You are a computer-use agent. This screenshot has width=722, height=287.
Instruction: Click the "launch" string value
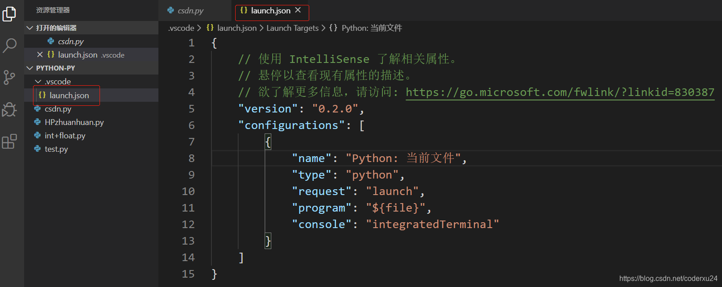393,191
